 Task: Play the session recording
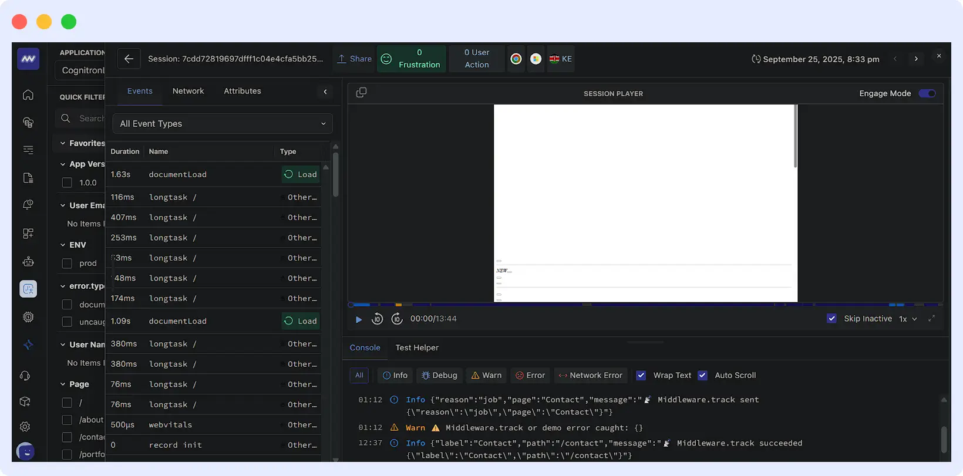tap(359, 319)
